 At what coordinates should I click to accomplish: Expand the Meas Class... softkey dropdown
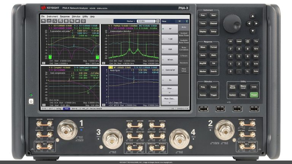170,102
